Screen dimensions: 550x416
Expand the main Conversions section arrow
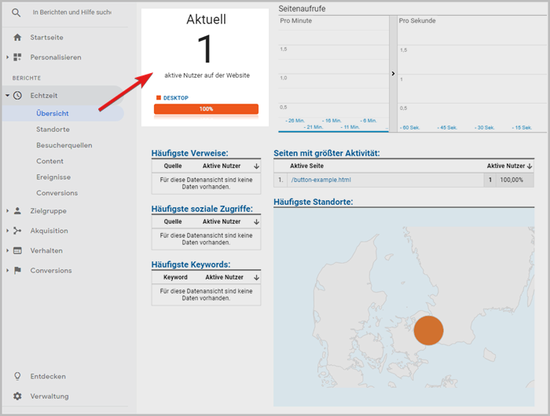point(7,270)
